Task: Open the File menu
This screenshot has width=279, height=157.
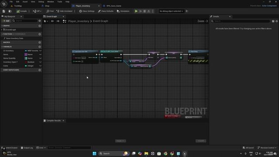Action: pyautogui.click(x=11, y=2)
